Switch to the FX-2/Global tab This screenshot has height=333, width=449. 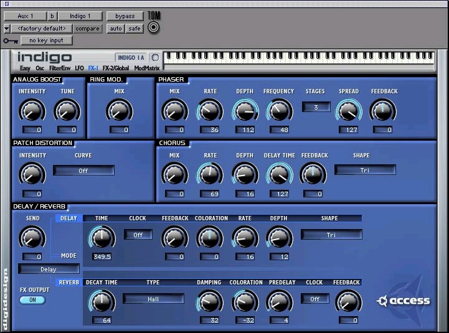click(116, 68)
